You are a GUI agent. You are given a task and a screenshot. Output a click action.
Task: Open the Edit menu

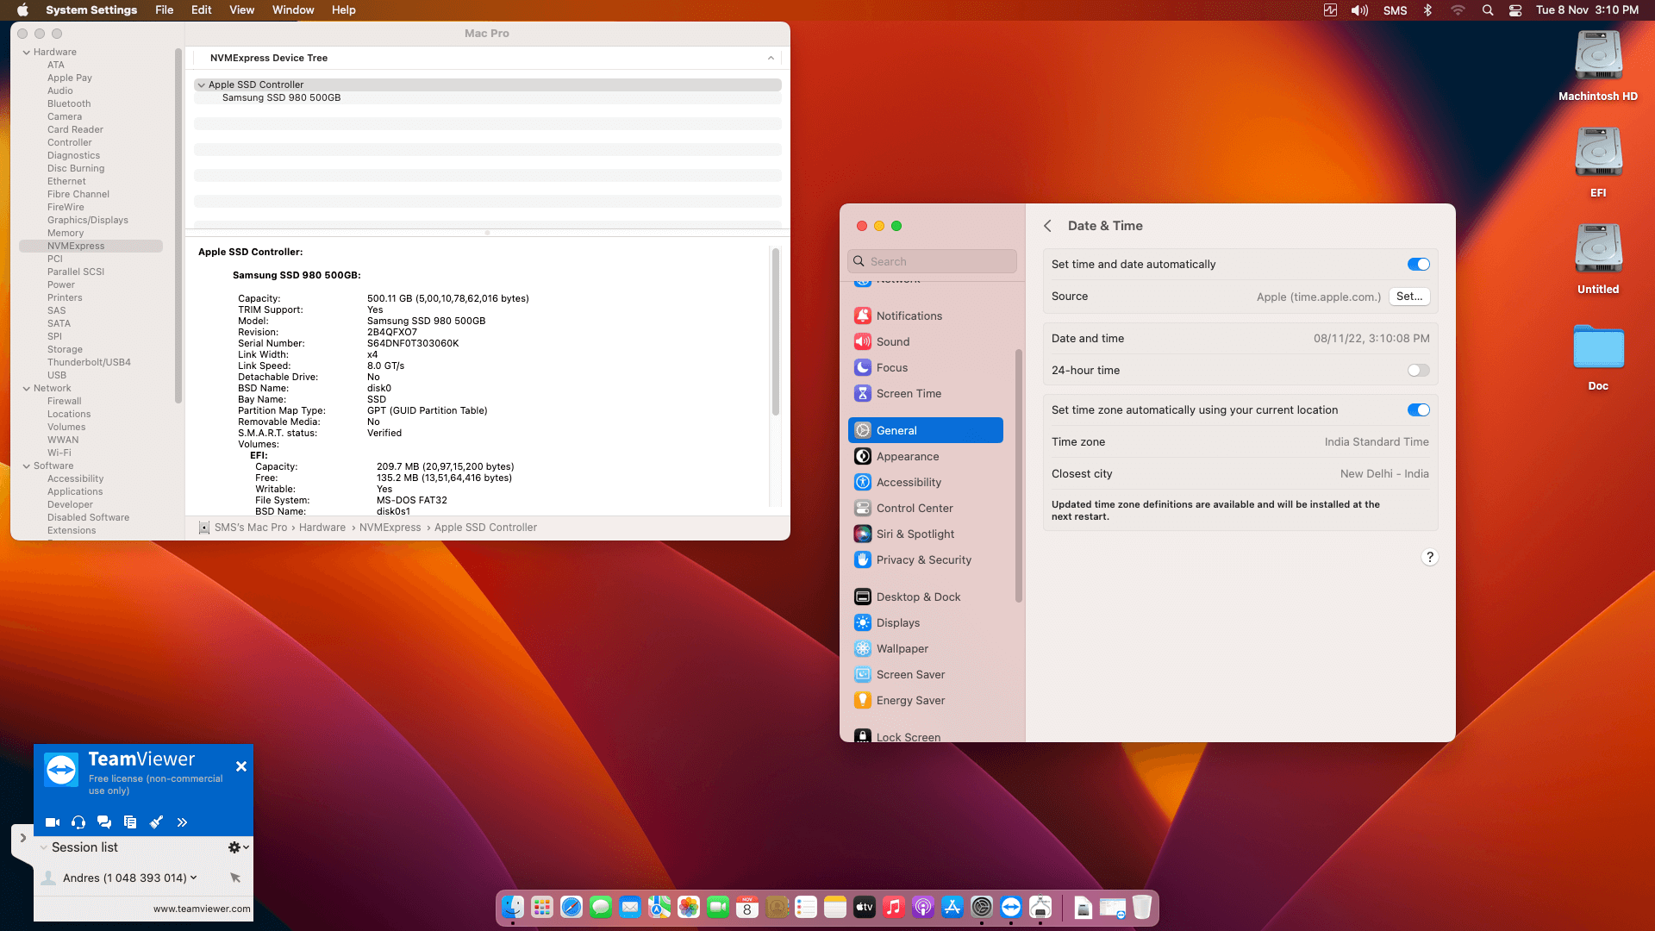point(202,10)
